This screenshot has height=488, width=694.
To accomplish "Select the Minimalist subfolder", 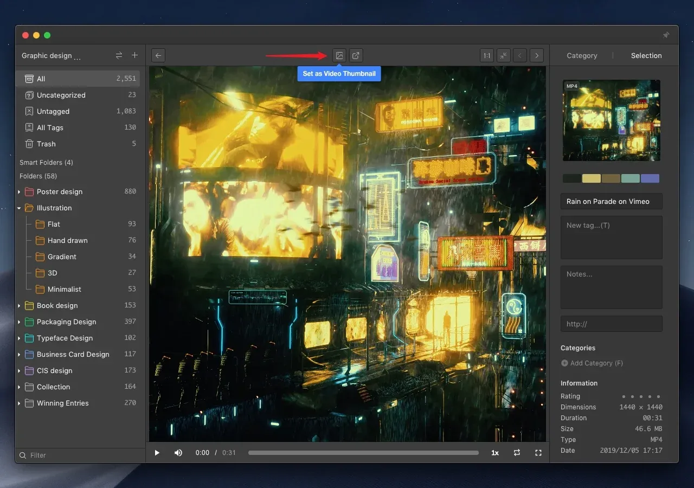I will coord(78,289).
